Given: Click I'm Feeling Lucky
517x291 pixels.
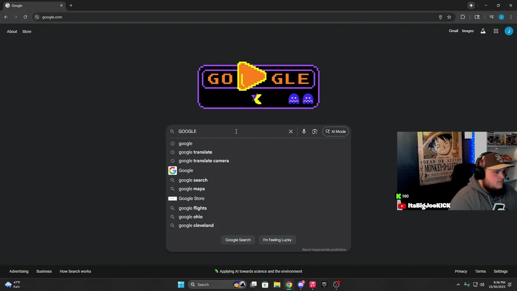Looking at the screenshot, I should (277, 240).
